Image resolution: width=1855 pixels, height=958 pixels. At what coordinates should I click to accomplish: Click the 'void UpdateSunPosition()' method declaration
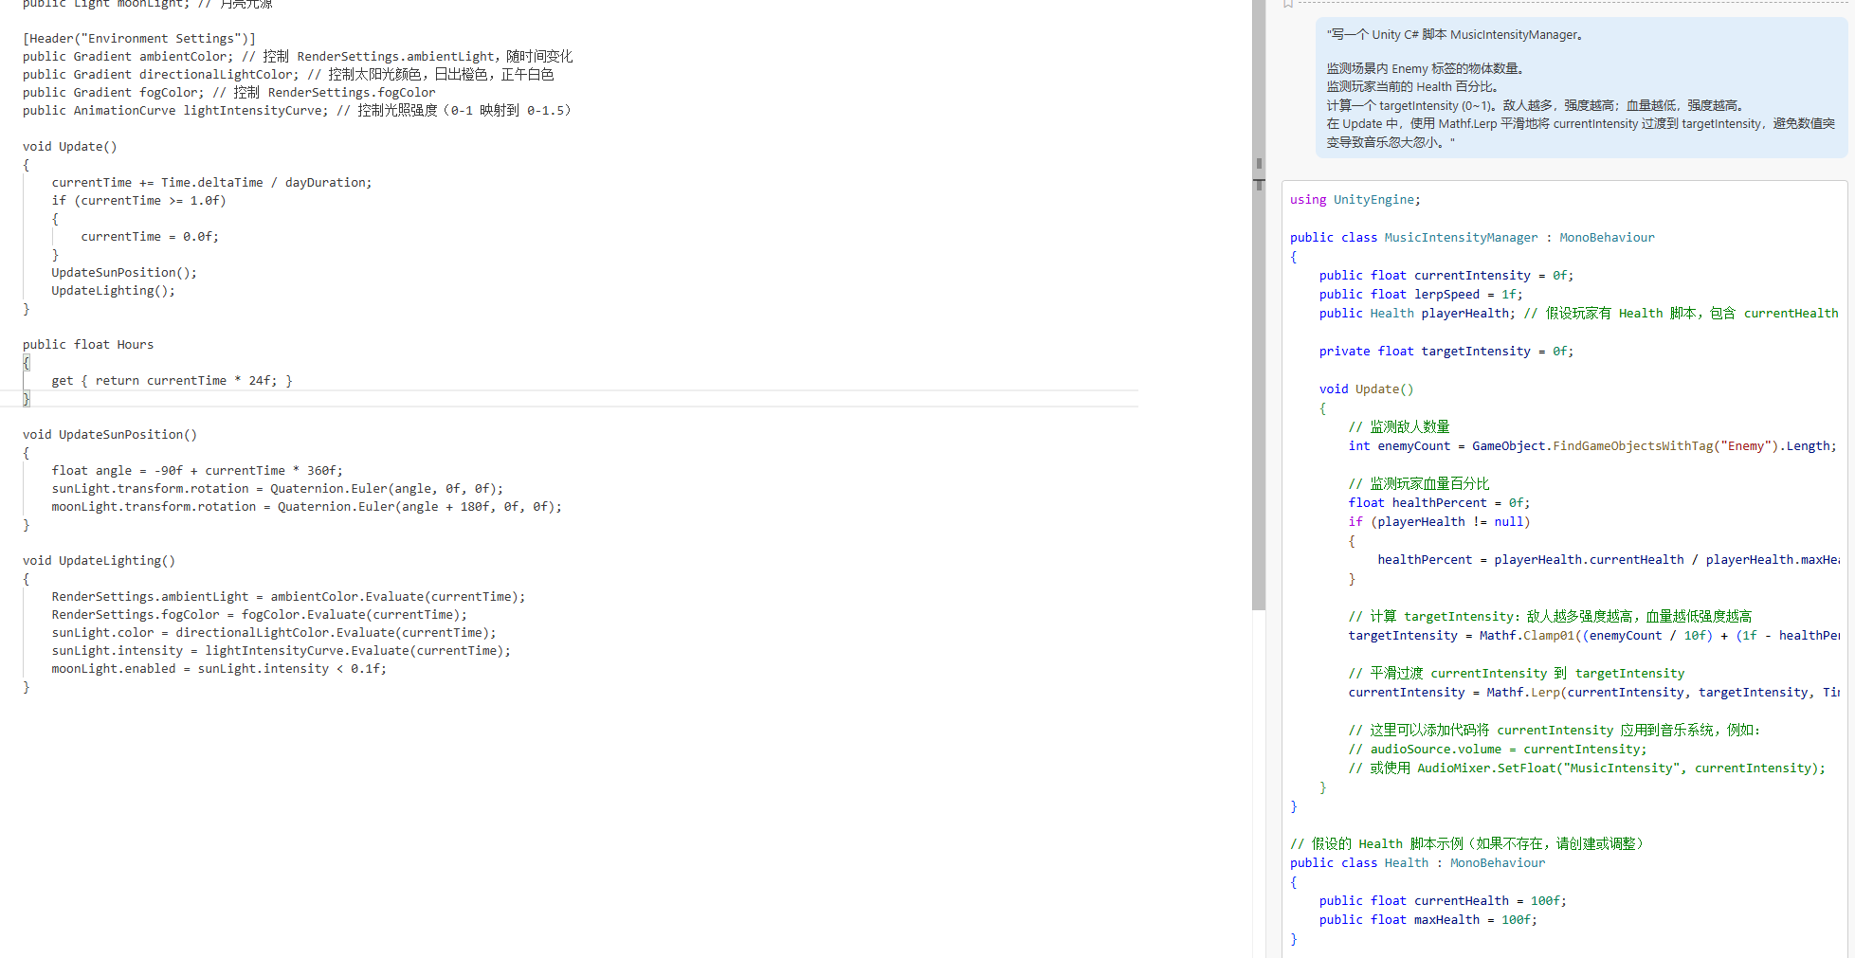point(110,435)
